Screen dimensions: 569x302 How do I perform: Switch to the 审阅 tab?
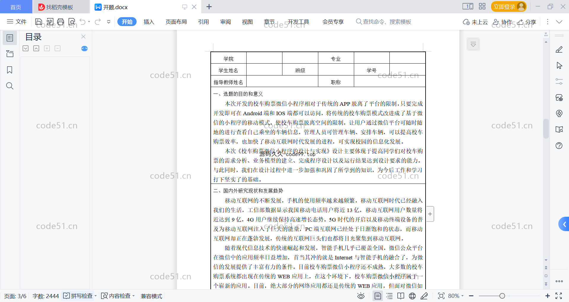coord(226,22)
